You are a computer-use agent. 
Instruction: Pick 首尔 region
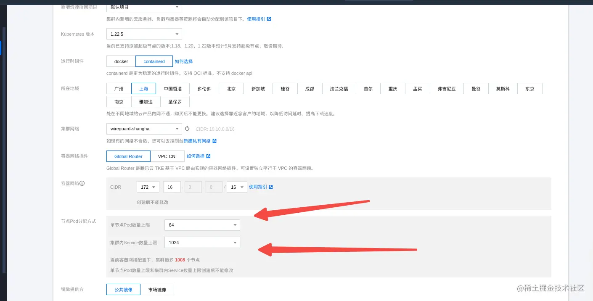[x=368, y=89]
